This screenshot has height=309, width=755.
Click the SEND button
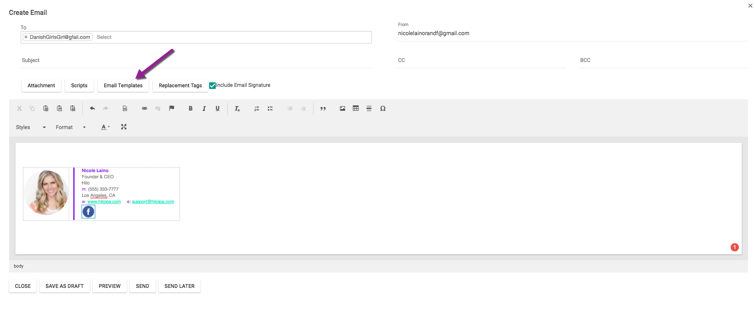click(x=142, y=286)
